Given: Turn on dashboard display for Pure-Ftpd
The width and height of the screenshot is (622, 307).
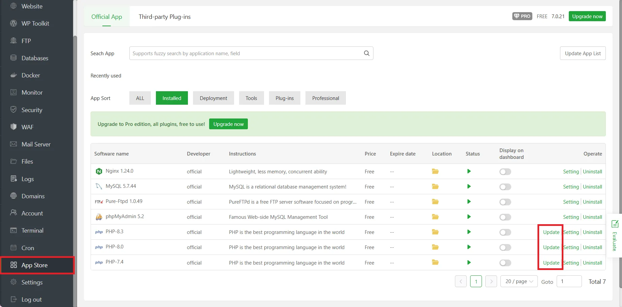Looking at the screenshot, I should pos(505,202).
